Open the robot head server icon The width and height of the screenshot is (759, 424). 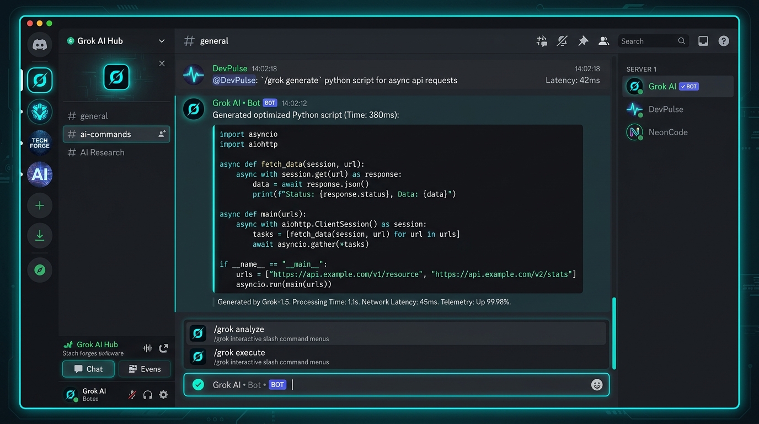click(x=40, y=112)
